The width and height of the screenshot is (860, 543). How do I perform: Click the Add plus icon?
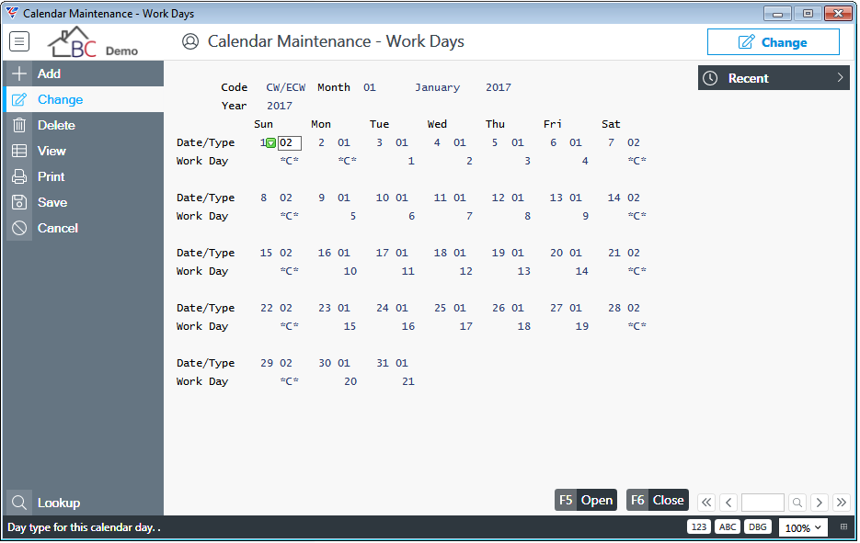tap(19, 74)
